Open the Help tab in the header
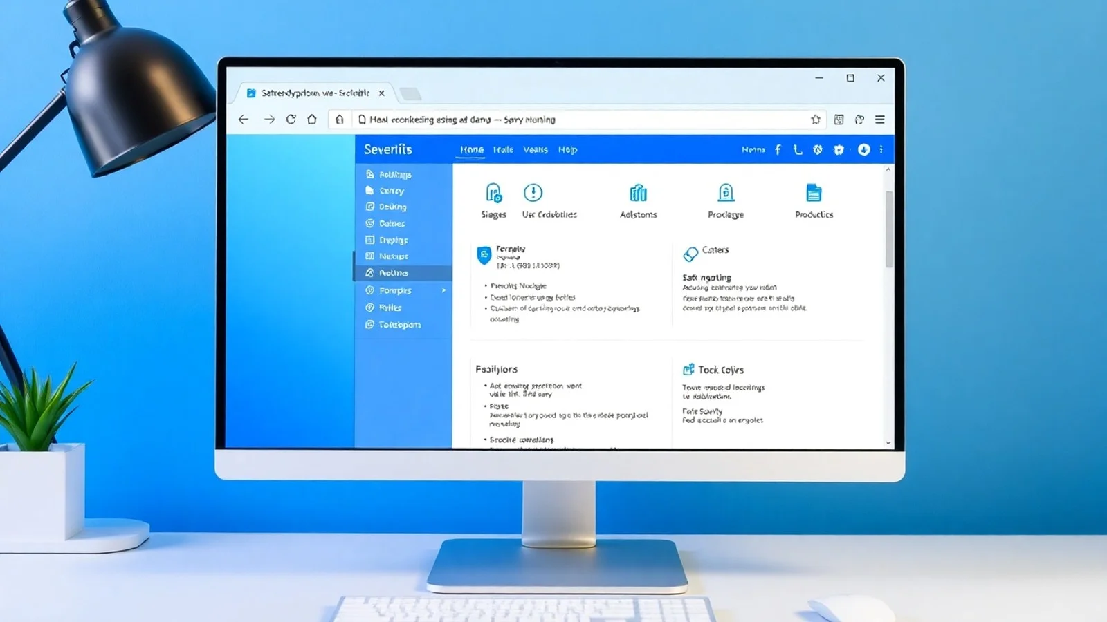The width and height of the screenshot is (1107, 622). tap(567, 149)
